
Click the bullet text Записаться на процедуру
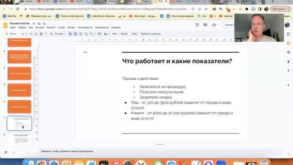(163, 87)
